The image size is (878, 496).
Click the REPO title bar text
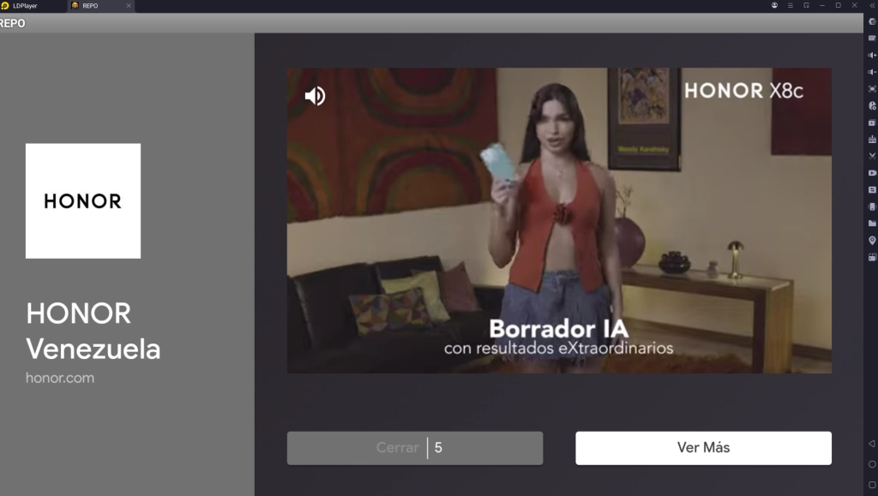coord(12,23)
